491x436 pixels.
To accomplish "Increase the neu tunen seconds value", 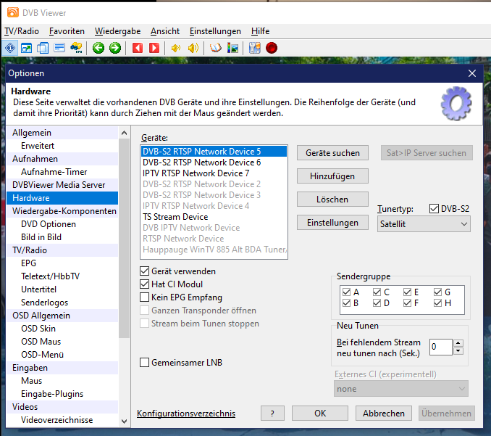I will click(458, 343).
